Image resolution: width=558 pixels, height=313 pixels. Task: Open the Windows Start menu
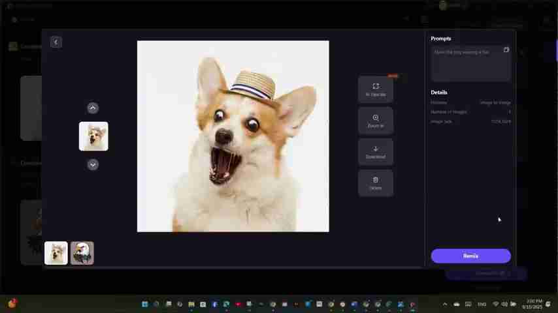tap(145, 304)
